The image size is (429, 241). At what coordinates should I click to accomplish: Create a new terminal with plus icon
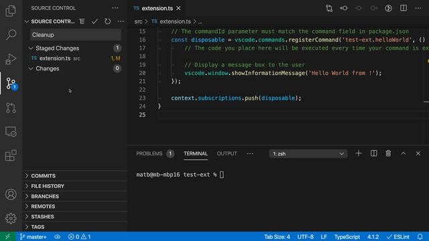359,153
